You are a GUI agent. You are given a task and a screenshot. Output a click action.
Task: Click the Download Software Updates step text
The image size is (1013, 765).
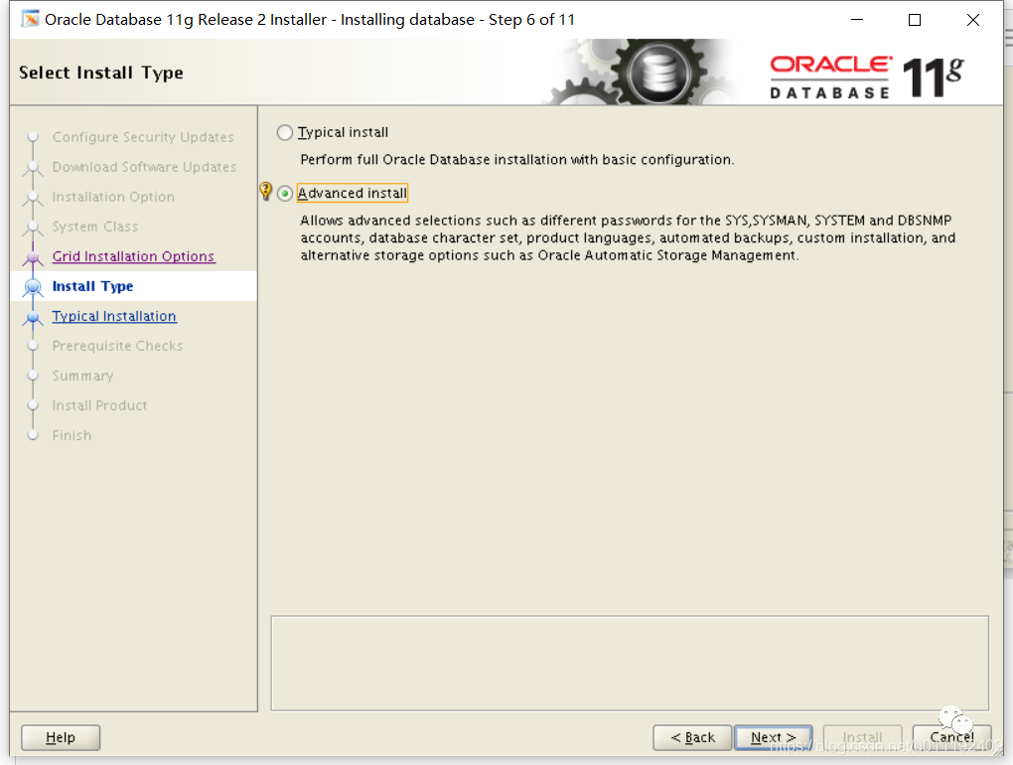pyautogui.click(x=144, y=167)
